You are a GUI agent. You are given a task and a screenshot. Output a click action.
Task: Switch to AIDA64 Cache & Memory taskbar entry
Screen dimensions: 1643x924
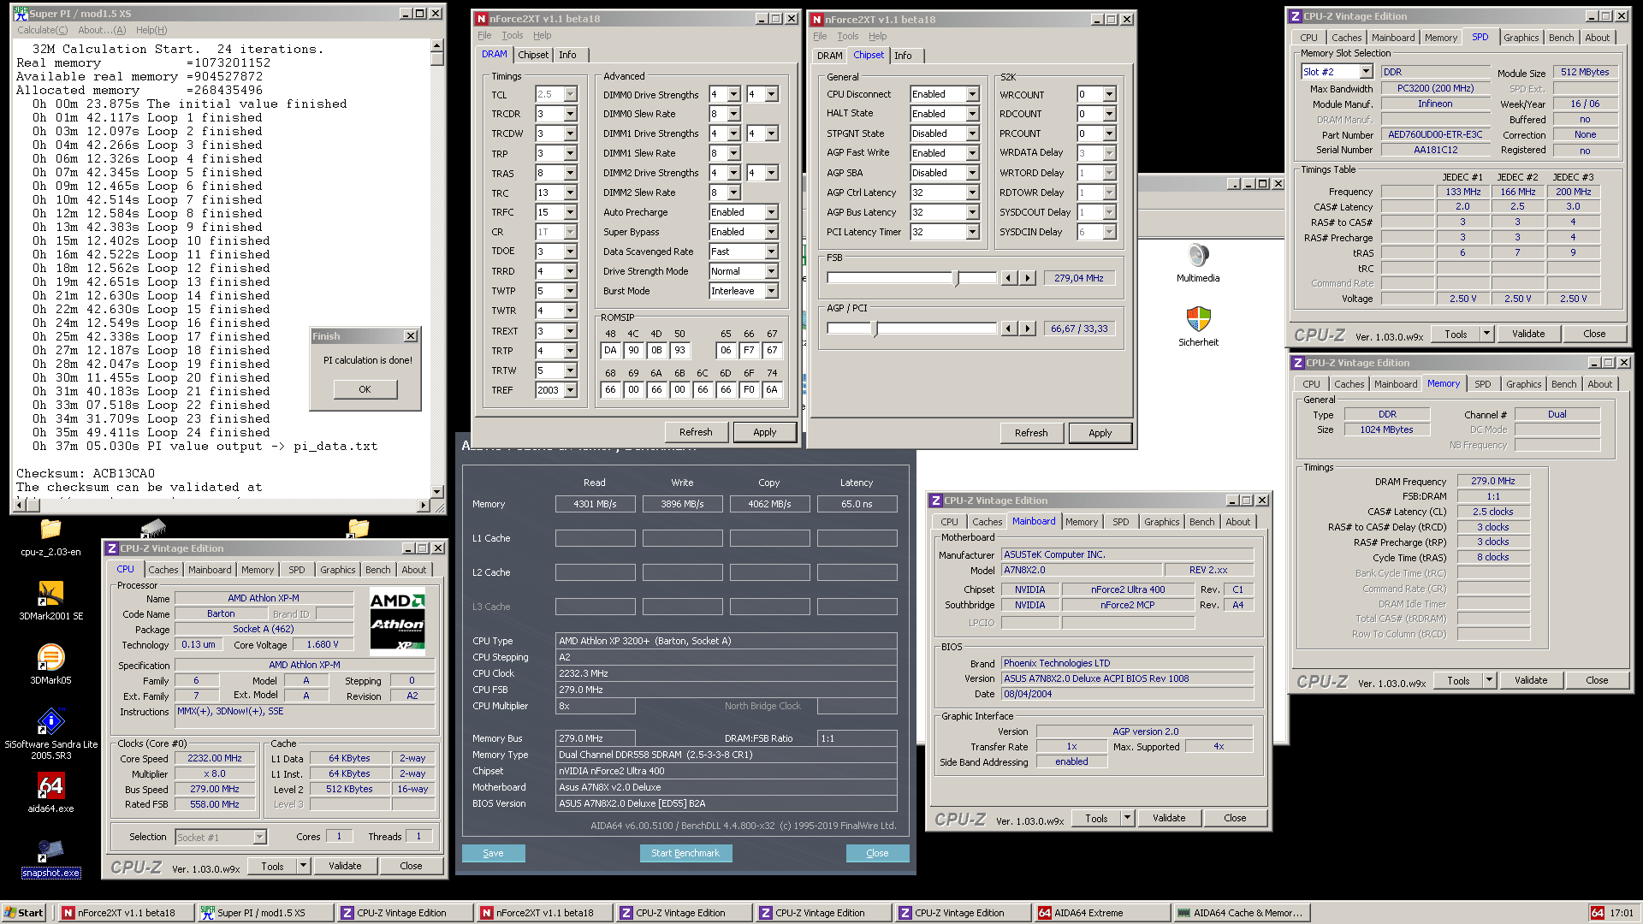(x=1242, y=913)
